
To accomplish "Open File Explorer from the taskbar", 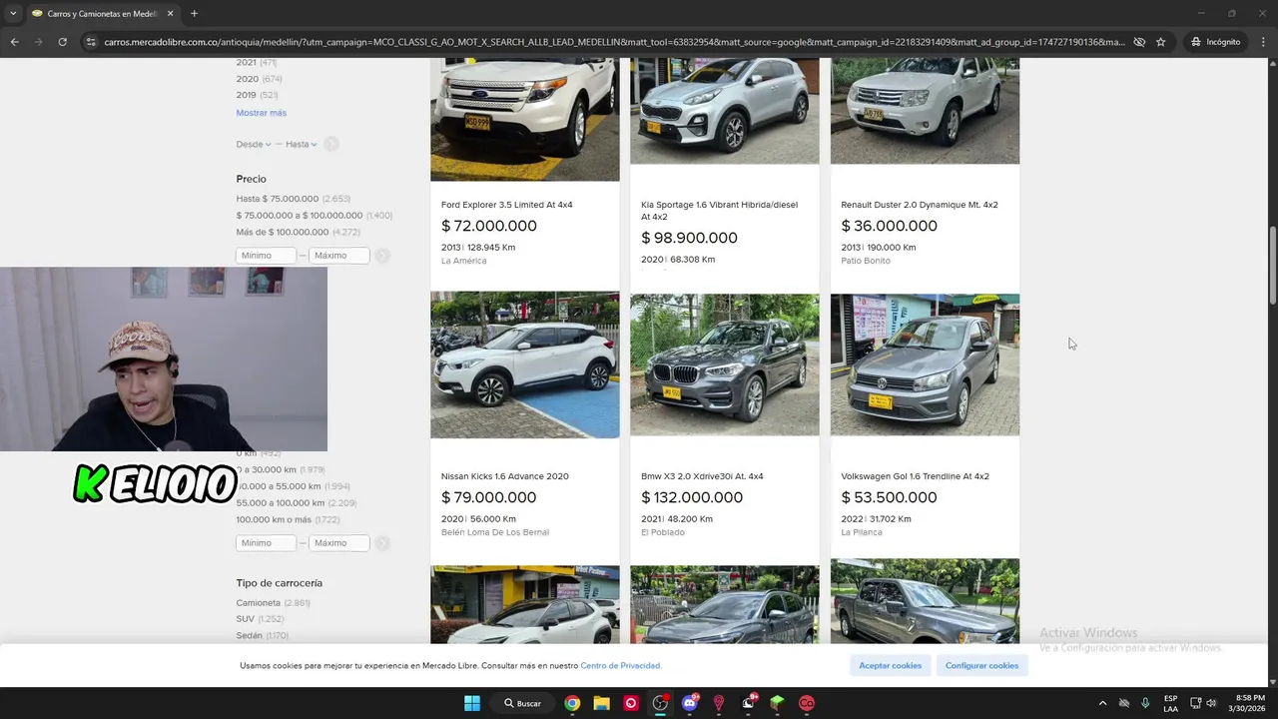I will [601, 703].
